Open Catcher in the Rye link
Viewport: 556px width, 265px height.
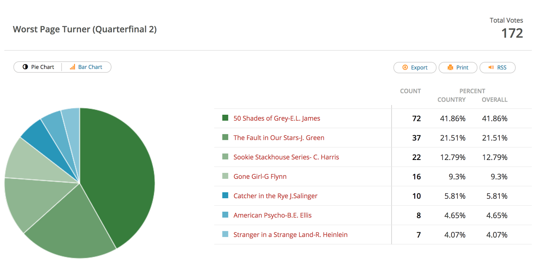[275, 196]
